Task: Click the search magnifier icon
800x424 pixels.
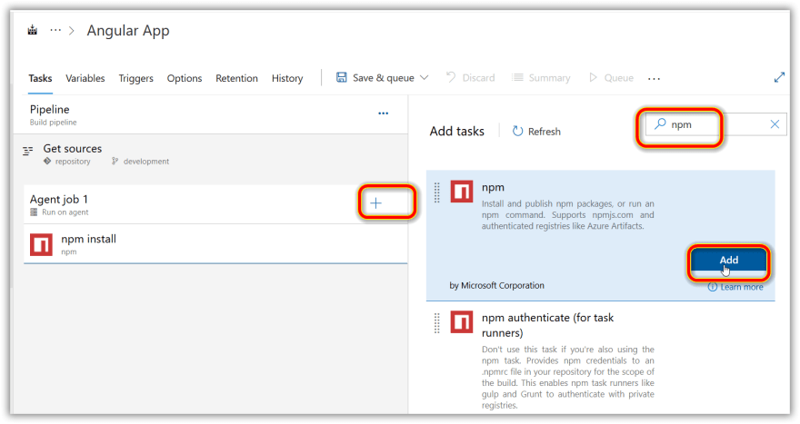Action: (x=660, y=123)
